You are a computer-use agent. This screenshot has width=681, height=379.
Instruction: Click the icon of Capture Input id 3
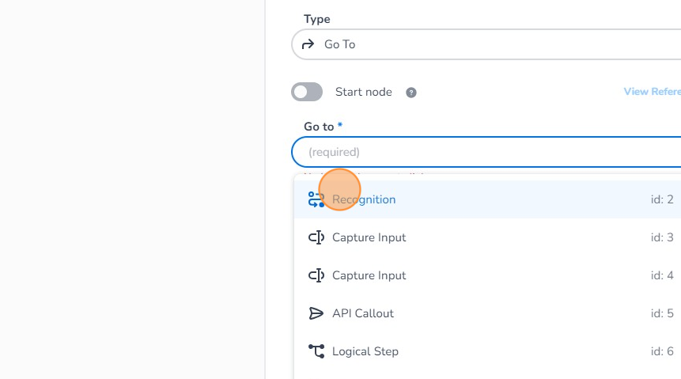pos(316,237)
